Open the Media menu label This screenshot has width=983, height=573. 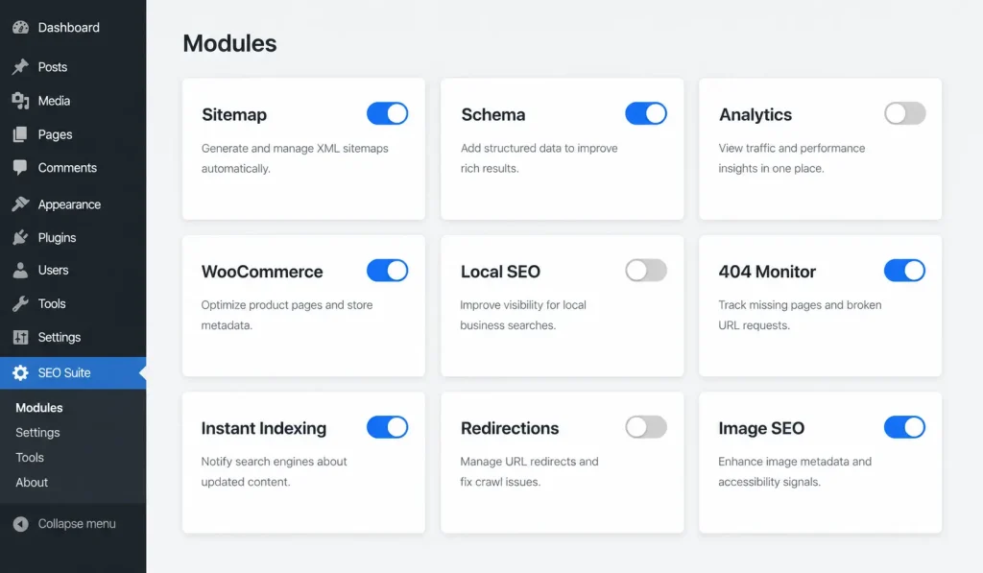tap(54, 101)
